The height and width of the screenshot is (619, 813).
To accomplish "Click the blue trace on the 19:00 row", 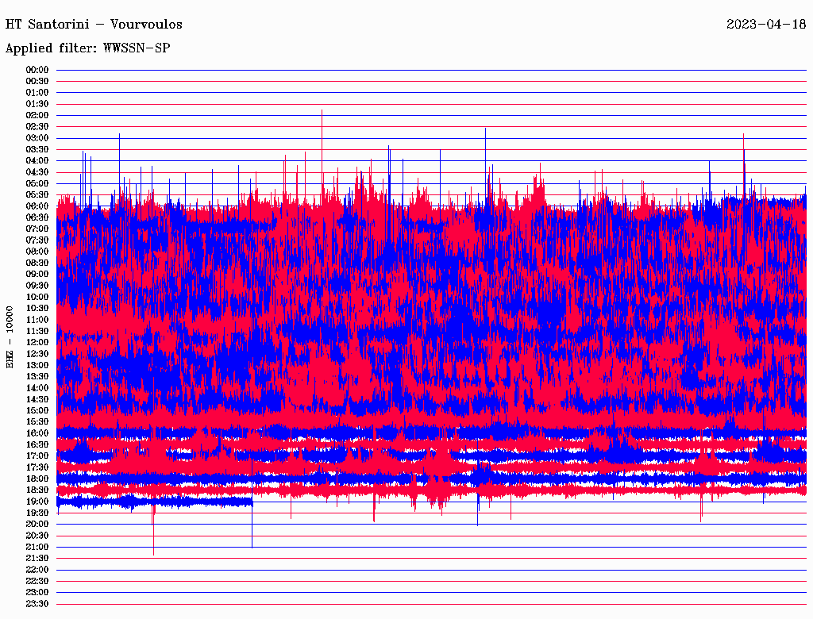I will click(x=159, y=502).
